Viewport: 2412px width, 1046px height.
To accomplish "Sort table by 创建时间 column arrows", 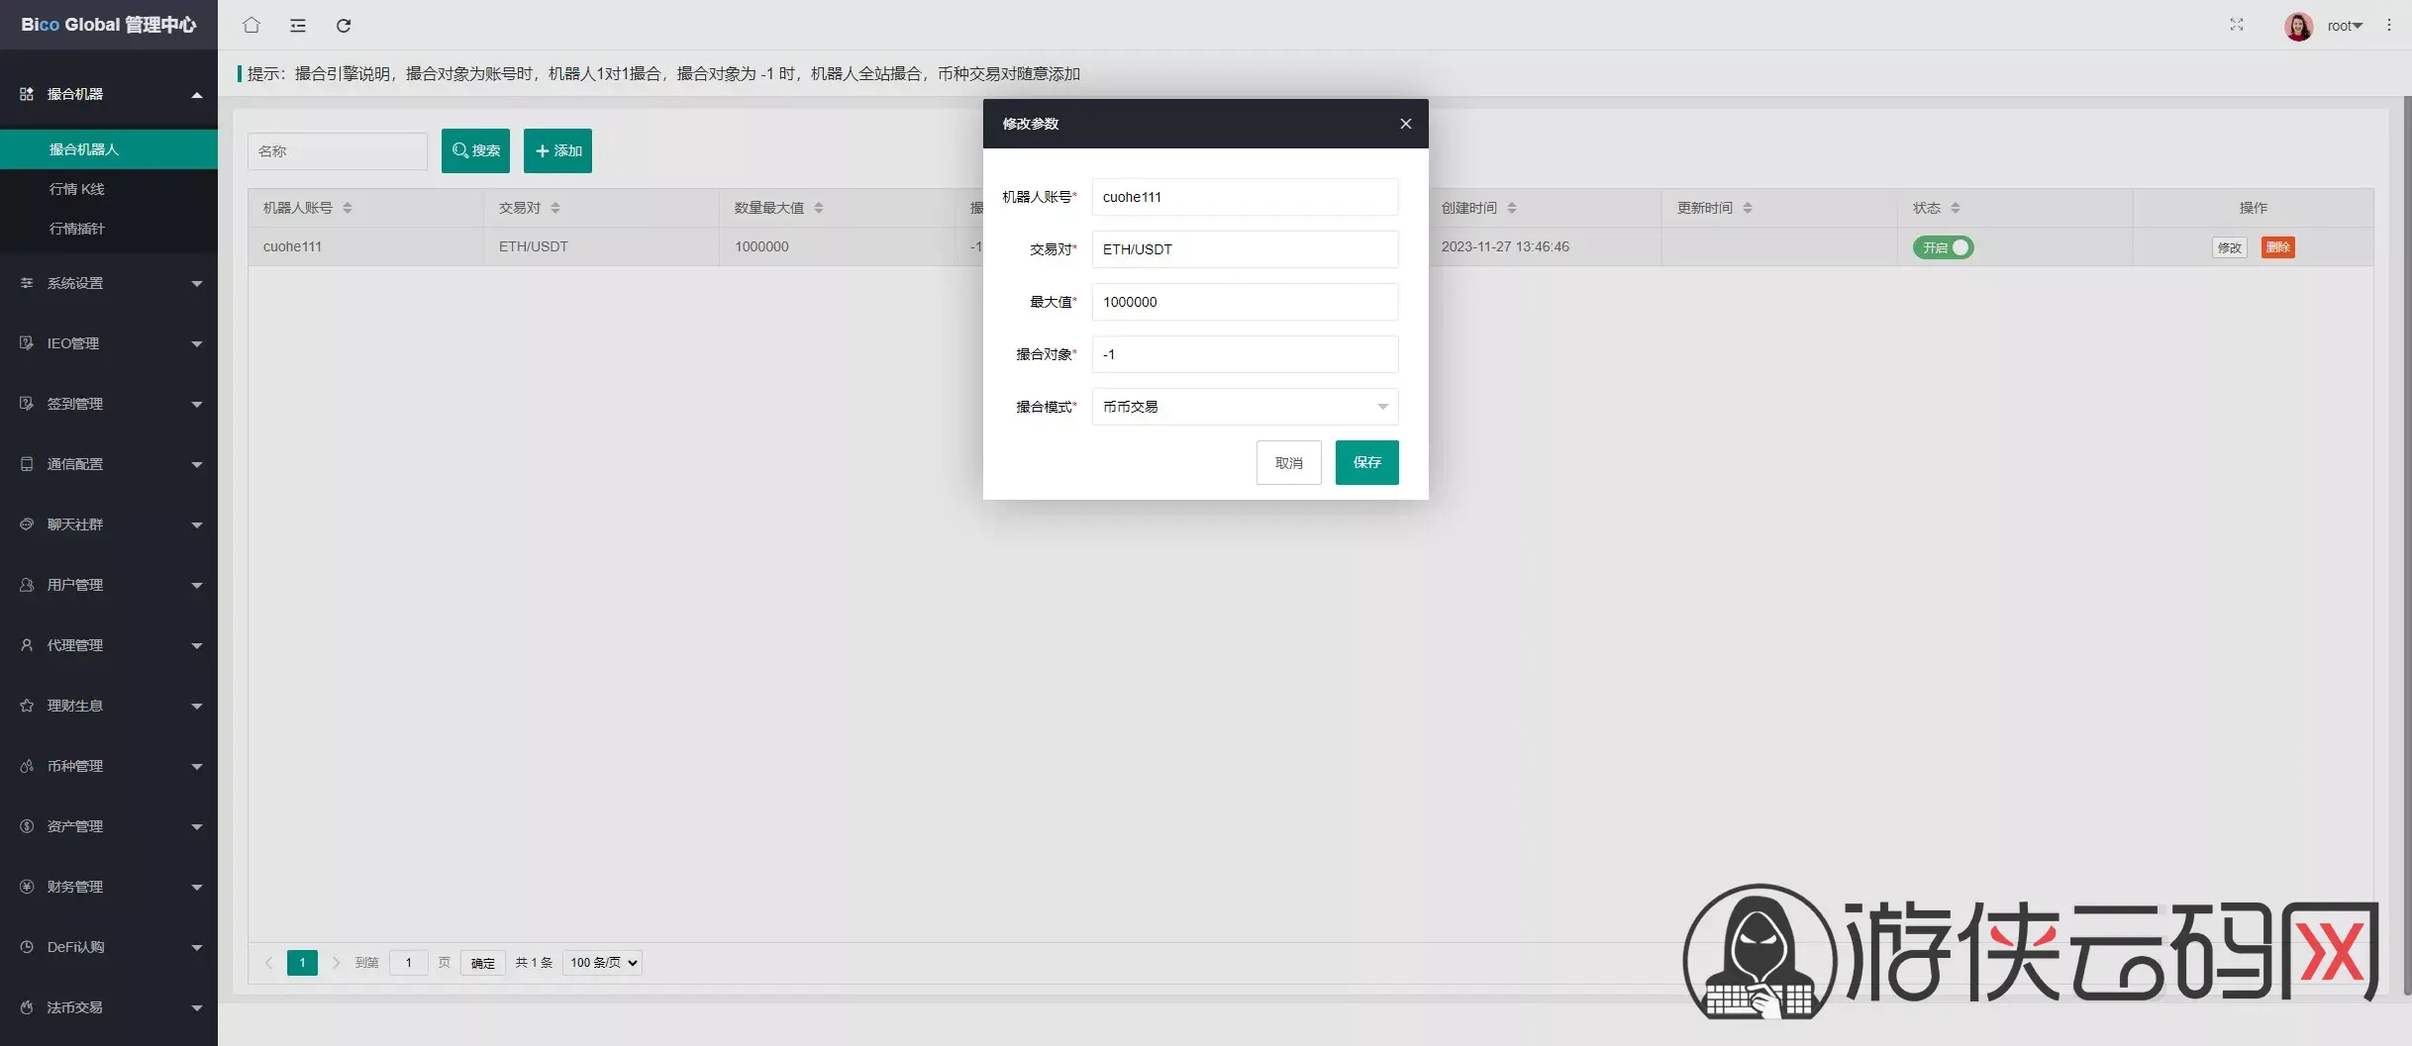I will point(1511,208).
